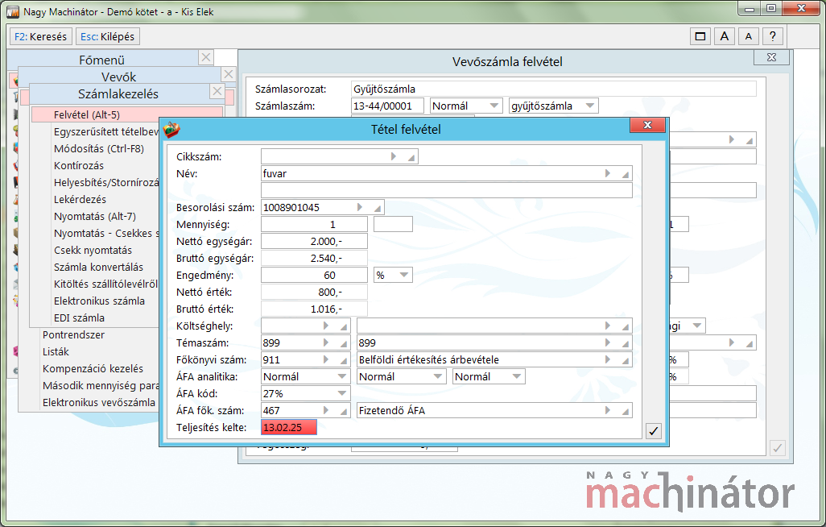Open Lekérdezés menu item
The height and width of the screenshot is (527, 826).
[80, 199]
